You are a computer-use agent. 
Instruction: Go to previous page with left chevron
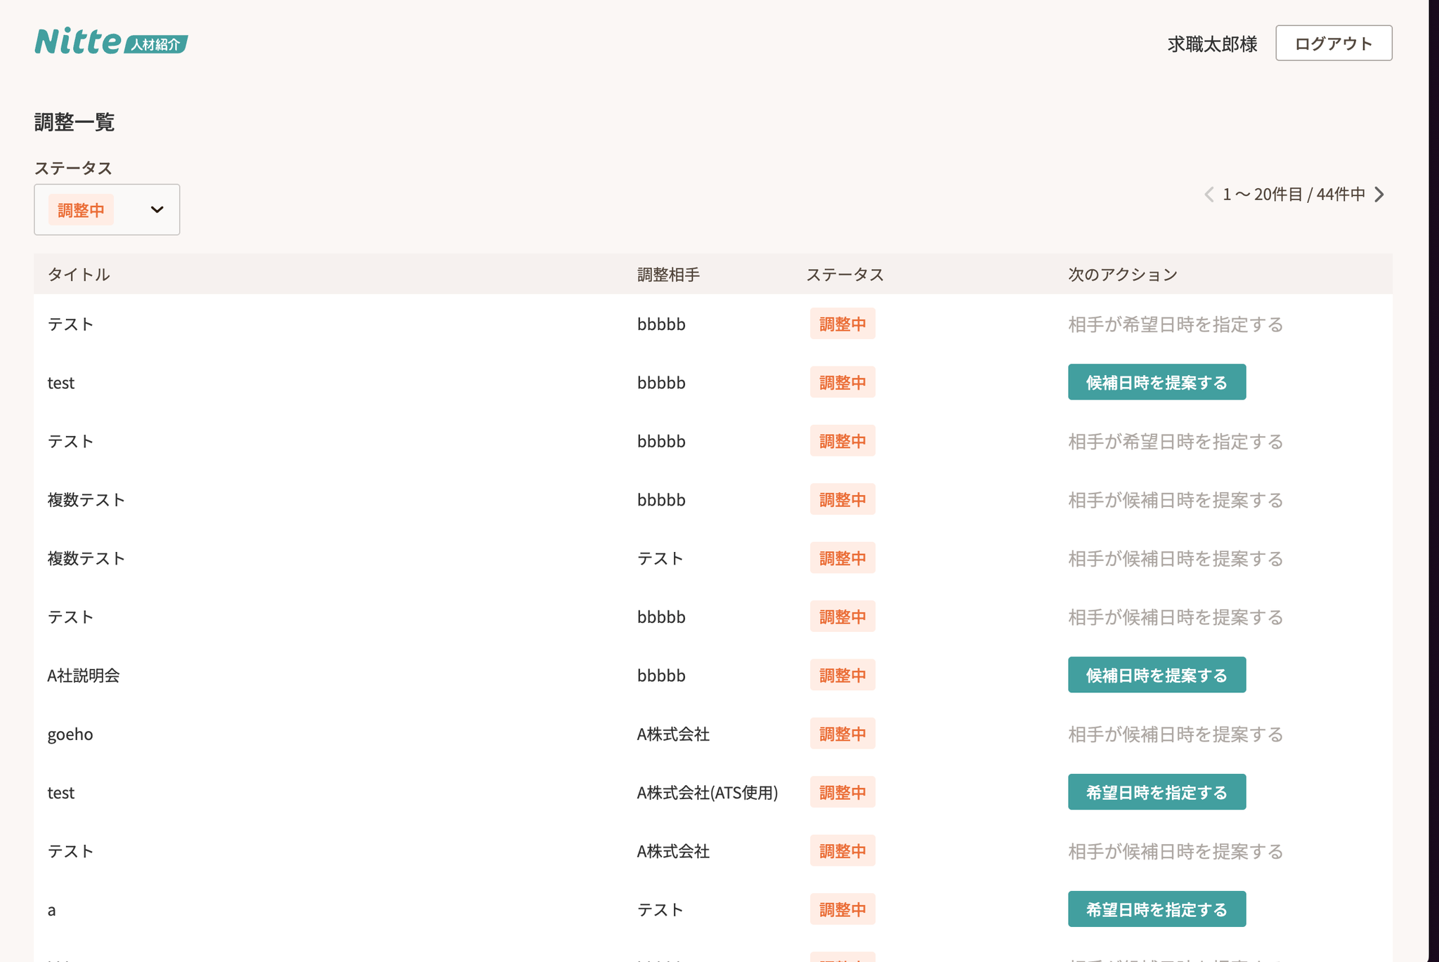[x=1209, y=195]
